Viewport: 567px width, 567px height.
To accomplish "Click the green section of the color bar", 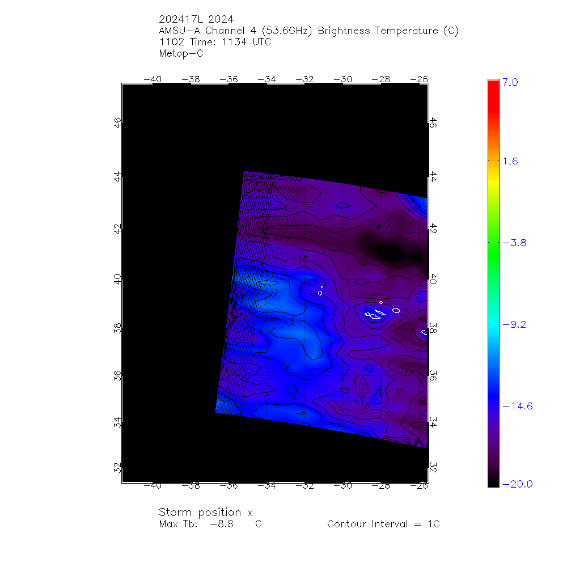I will [x=493, y=253].
